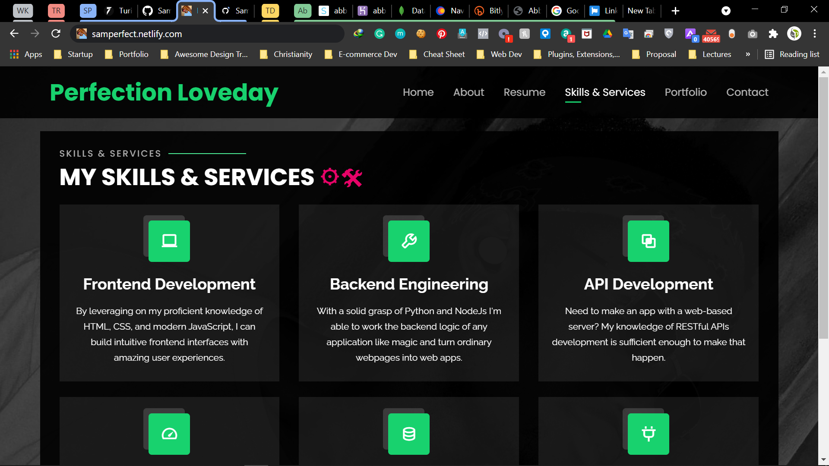The width and height of the screenshot is (829, 466).
Task: Click the Perfection Loveday site logo
Action: 164,92
